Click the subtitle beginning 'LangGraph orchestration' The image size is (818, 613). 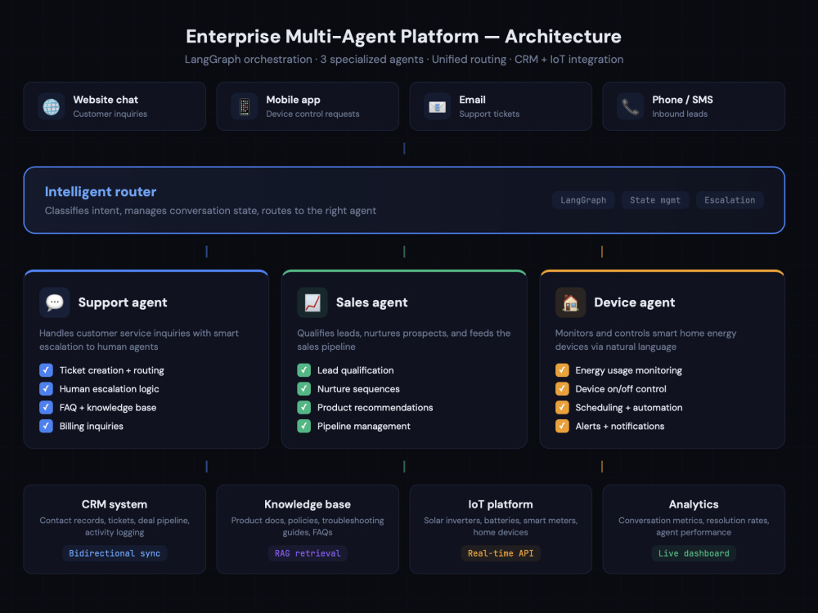pyautogui.click(x=404, y=60)
